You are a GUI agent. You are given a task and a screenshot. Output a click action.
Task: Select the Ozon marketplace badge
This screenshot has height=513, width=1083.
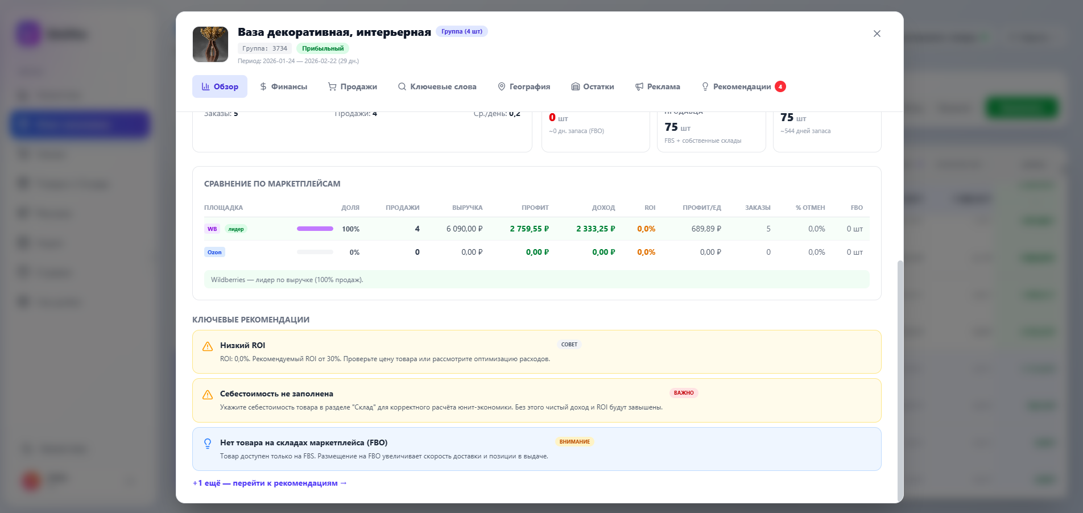pyautogui.click(x=214, y=252)
